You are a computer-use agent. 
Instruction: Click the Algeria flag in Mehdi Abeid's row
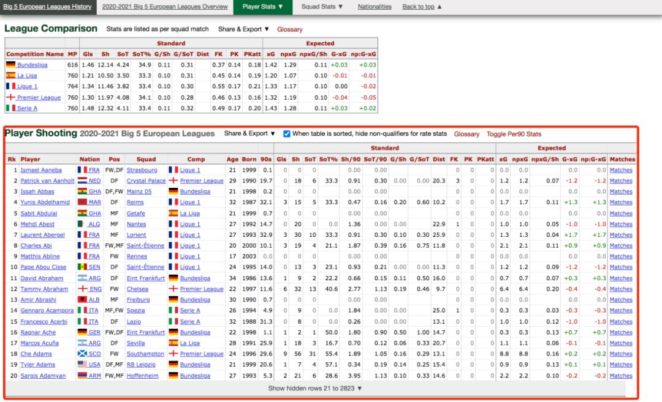pos(82,224)
